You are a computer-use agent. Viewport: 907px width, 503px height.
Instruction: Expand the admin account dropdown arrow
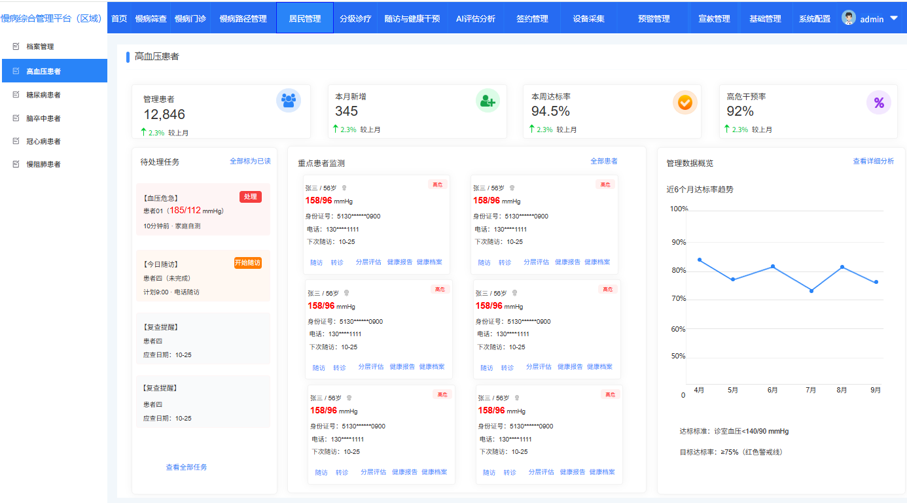click(894, 19)
